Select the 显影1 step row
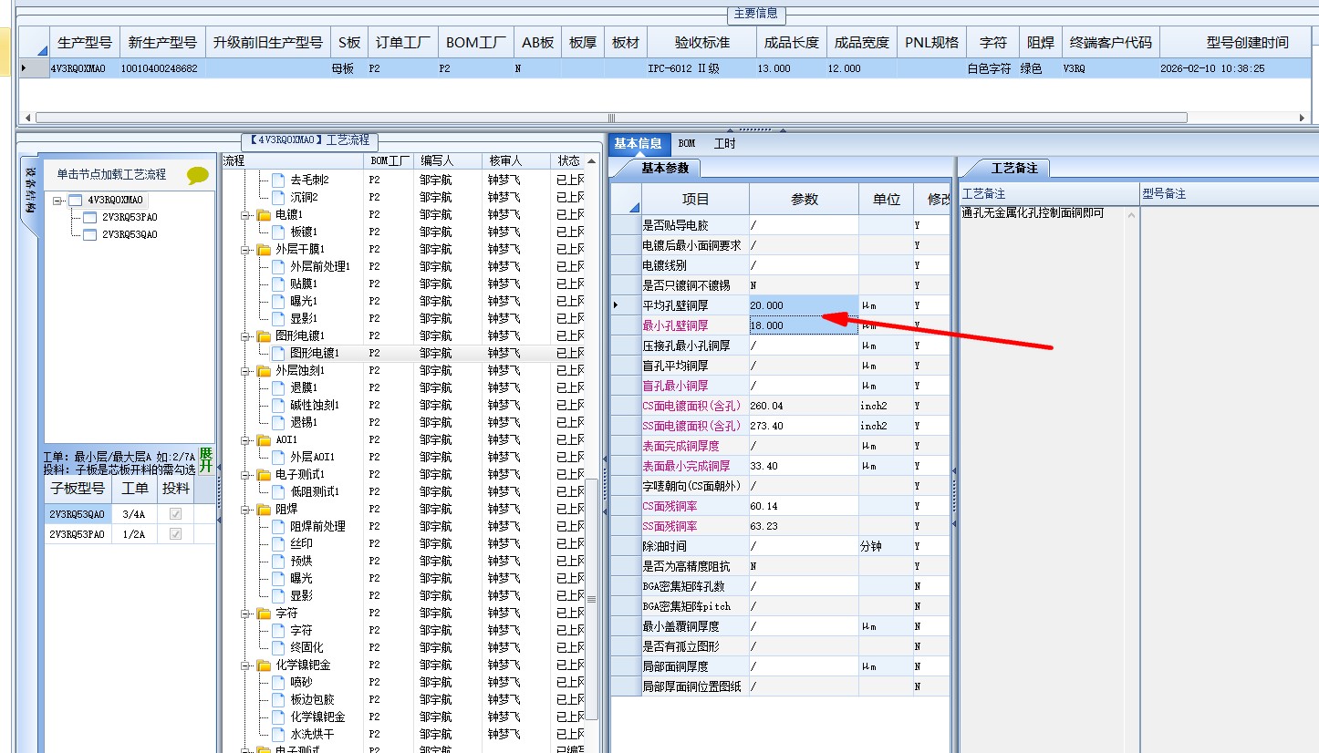 [404, 318]
